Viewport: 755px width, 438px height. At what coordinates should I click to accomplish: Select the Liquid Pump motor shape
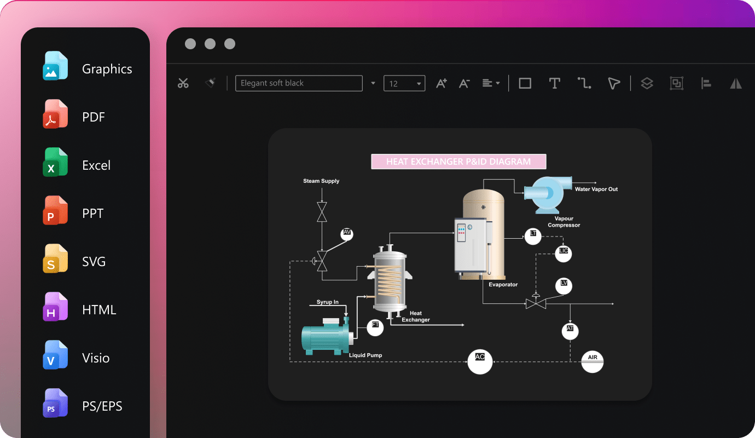[x=326, y=335]
